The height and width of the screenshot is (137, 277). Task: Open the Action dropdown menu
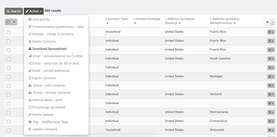coord(34,11)
